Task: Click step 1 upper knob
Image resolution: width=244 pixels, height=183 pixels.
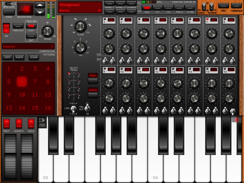Action: (x=109, y=33)
